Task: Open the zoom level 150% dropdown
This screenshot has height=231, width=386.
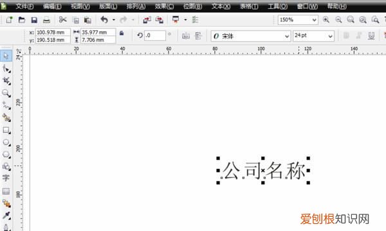Action: click(x=314, y=20)
